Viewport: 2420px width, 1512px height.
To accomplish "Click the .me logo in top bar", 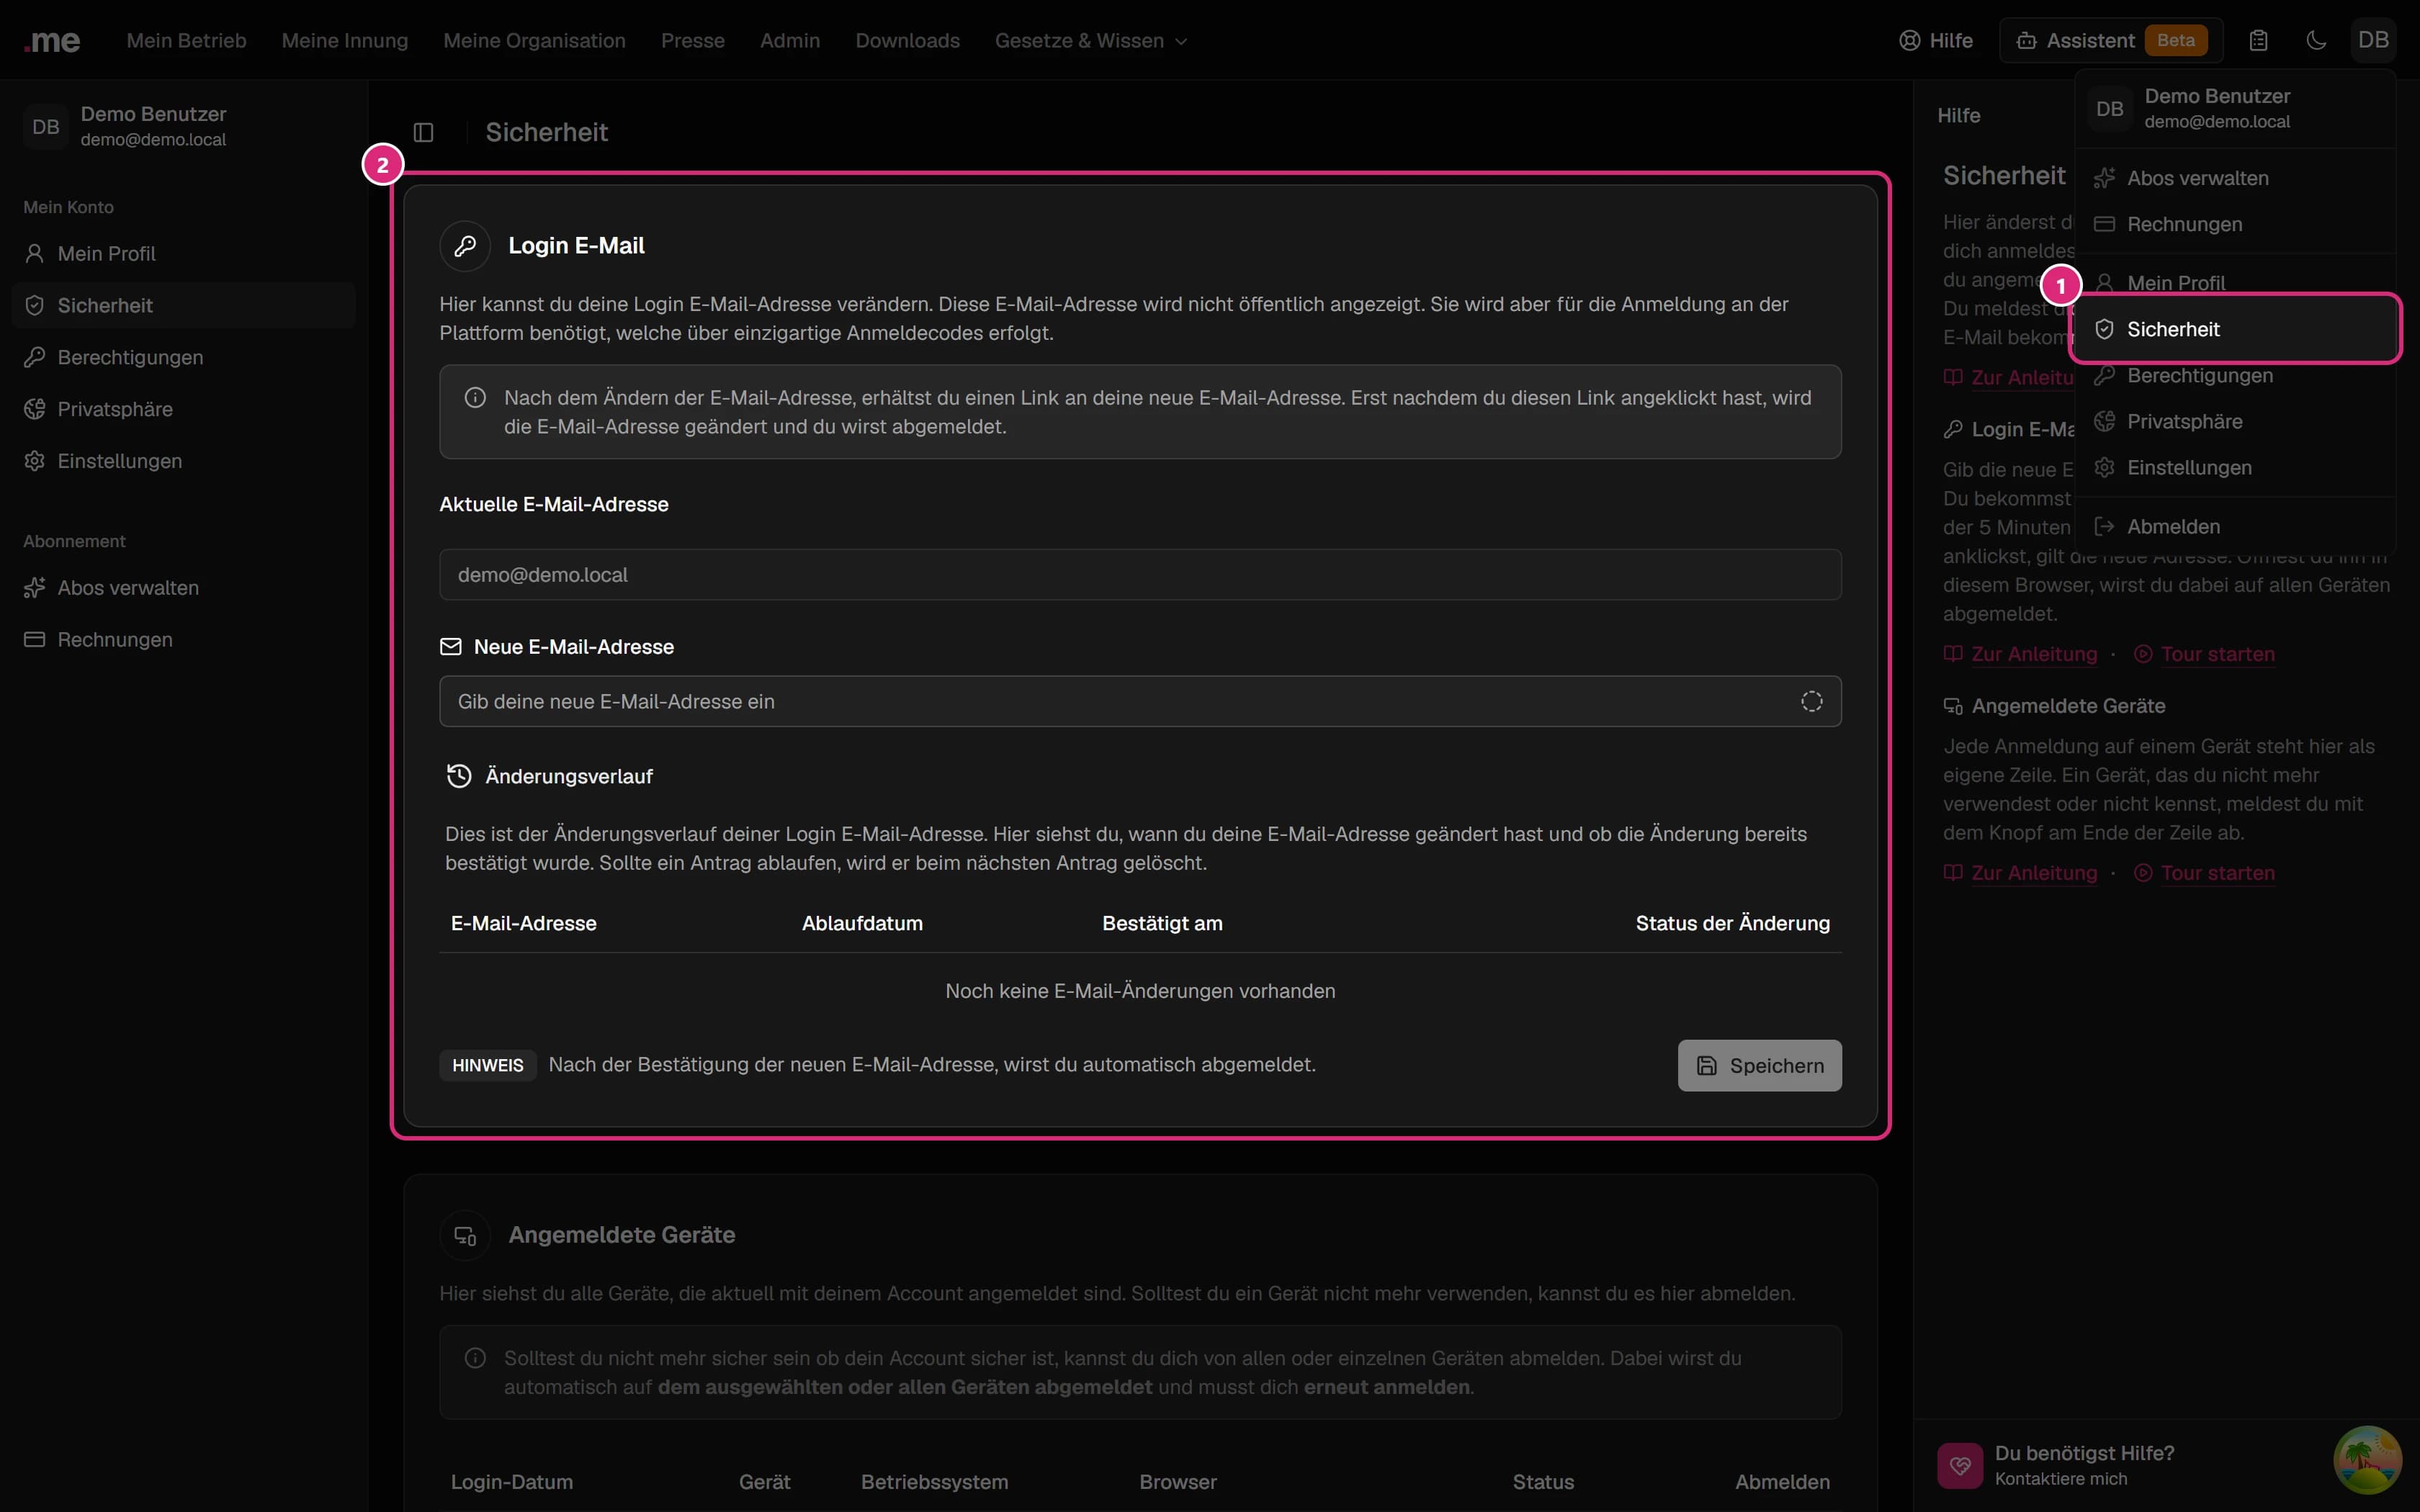I will pyautogui.click(x=52, y=41).
